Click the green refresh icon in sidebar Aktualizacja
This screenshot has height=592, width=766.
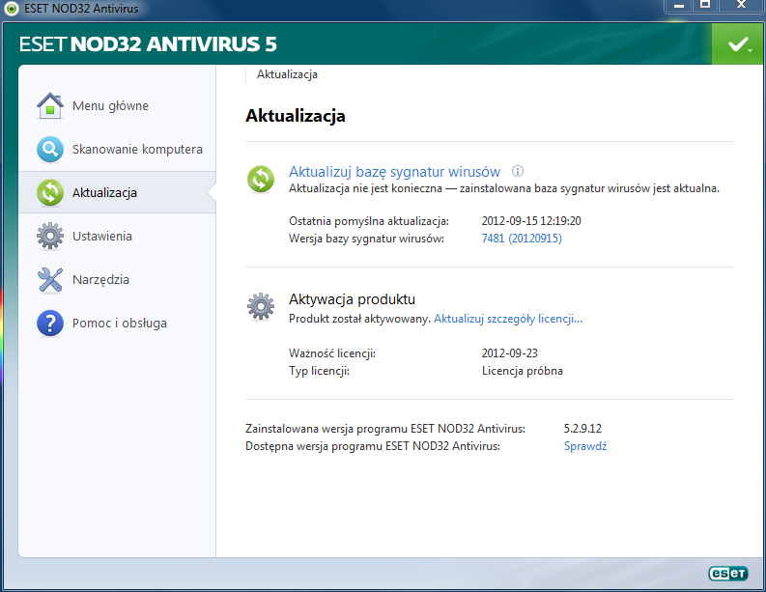coord(50,192)
